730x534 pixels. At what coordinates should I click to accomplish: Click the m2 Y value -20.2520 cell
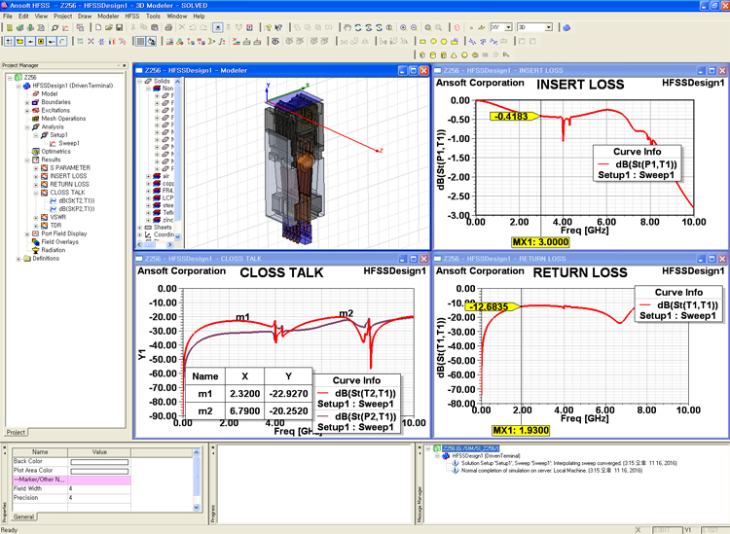pos(289,411)
